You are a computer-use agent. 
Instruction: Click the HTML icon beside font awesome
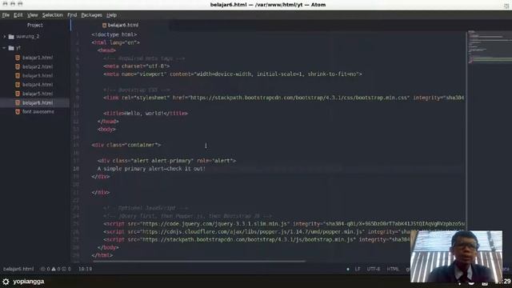[18, 112]
